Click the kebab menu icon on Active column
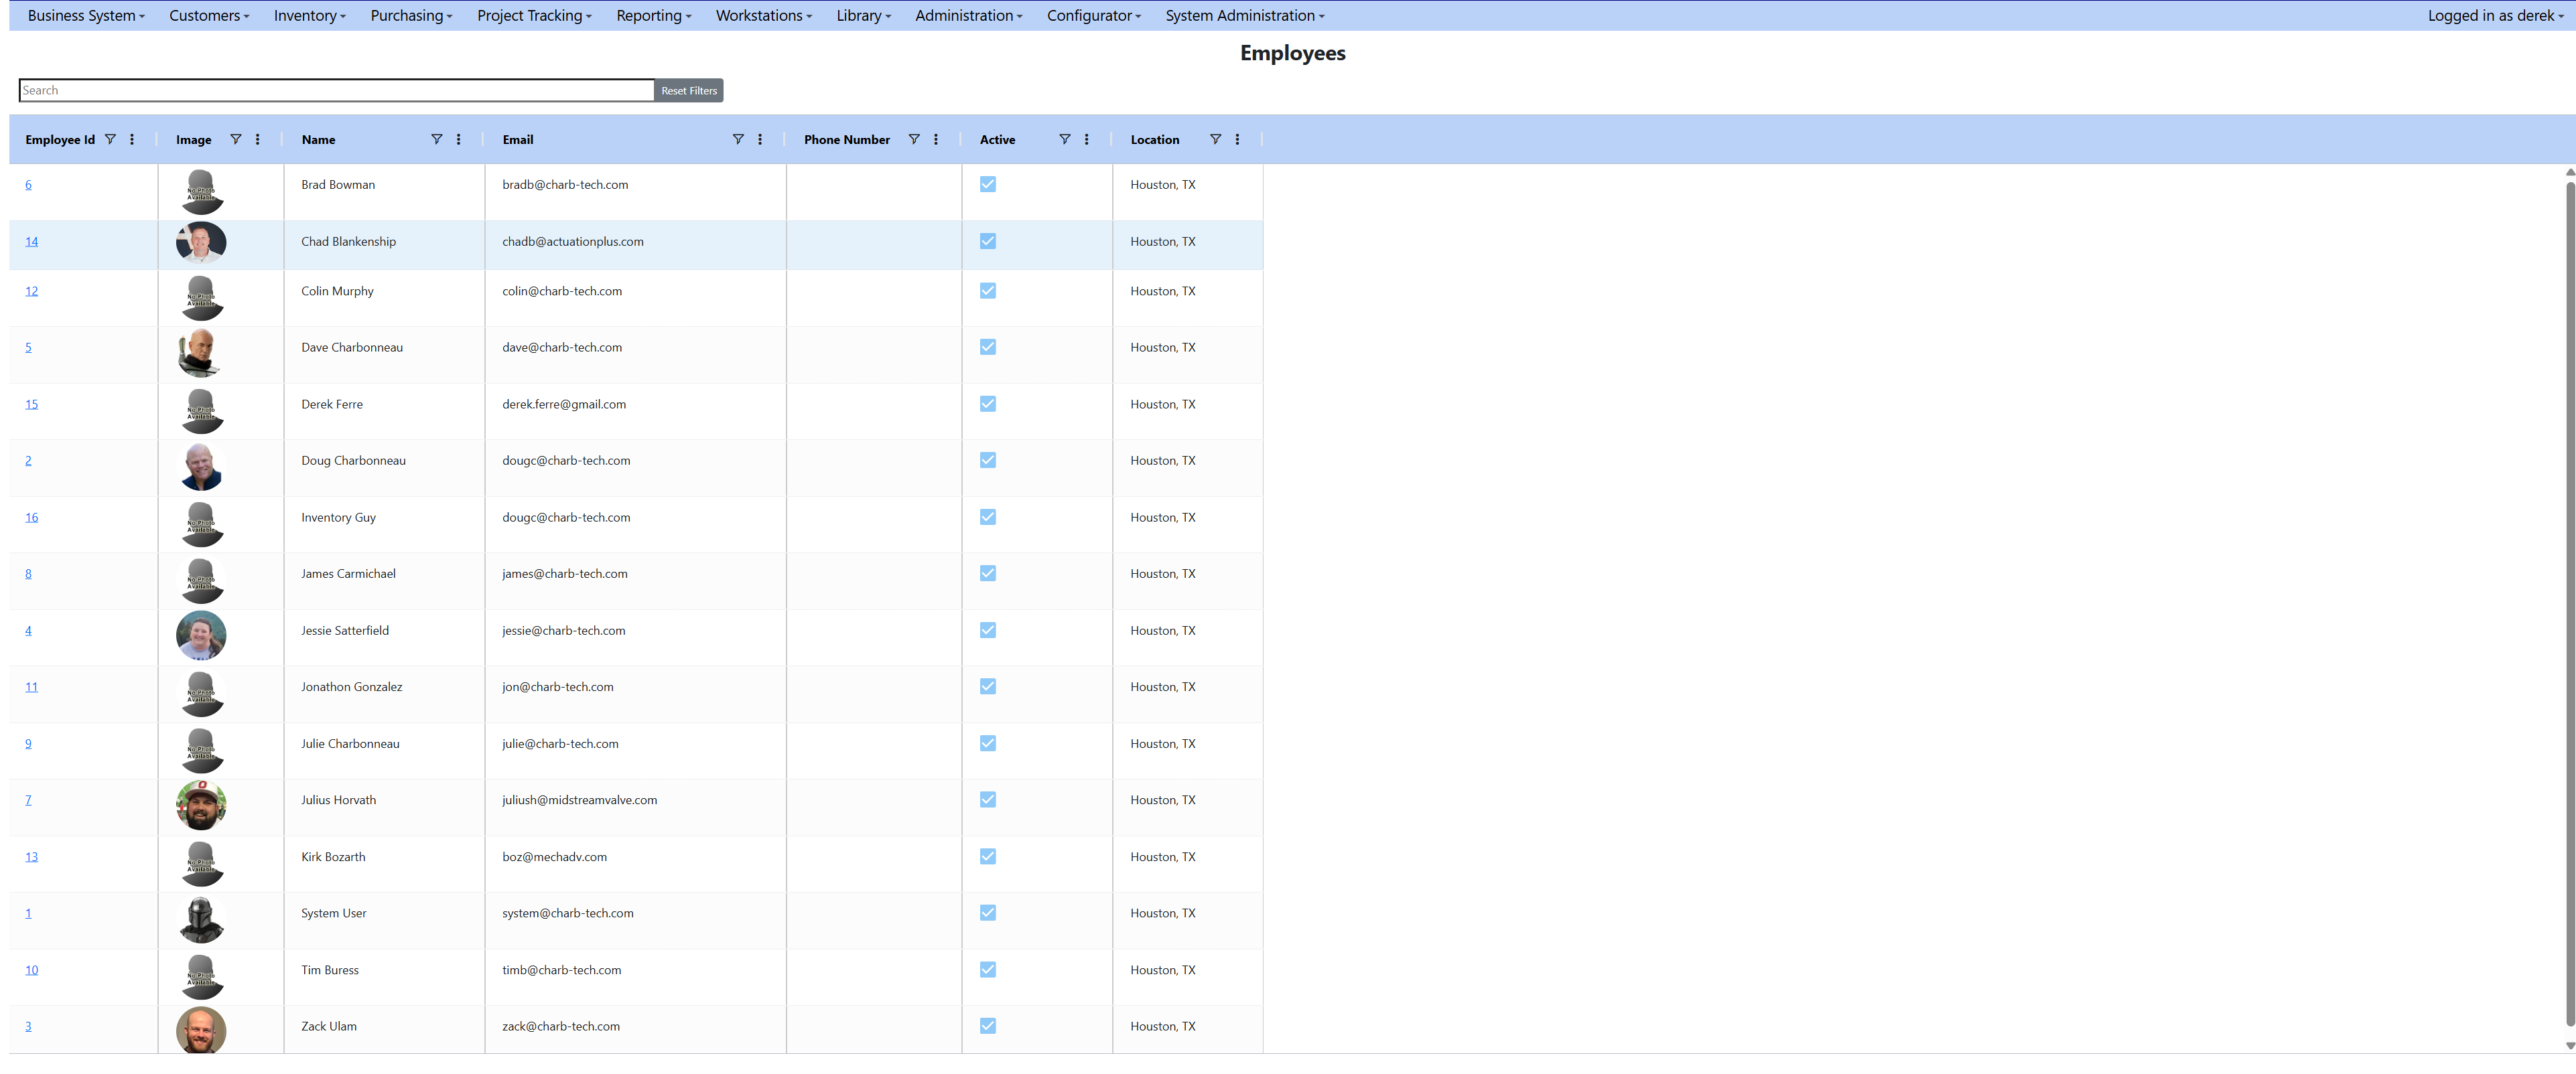Screen dimensions: 2576x1074 1087,140
